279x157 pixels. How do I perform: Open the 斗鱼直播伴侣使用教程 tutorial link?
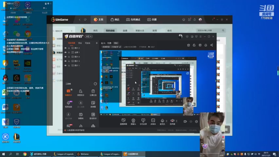click(x=76, y=130)
